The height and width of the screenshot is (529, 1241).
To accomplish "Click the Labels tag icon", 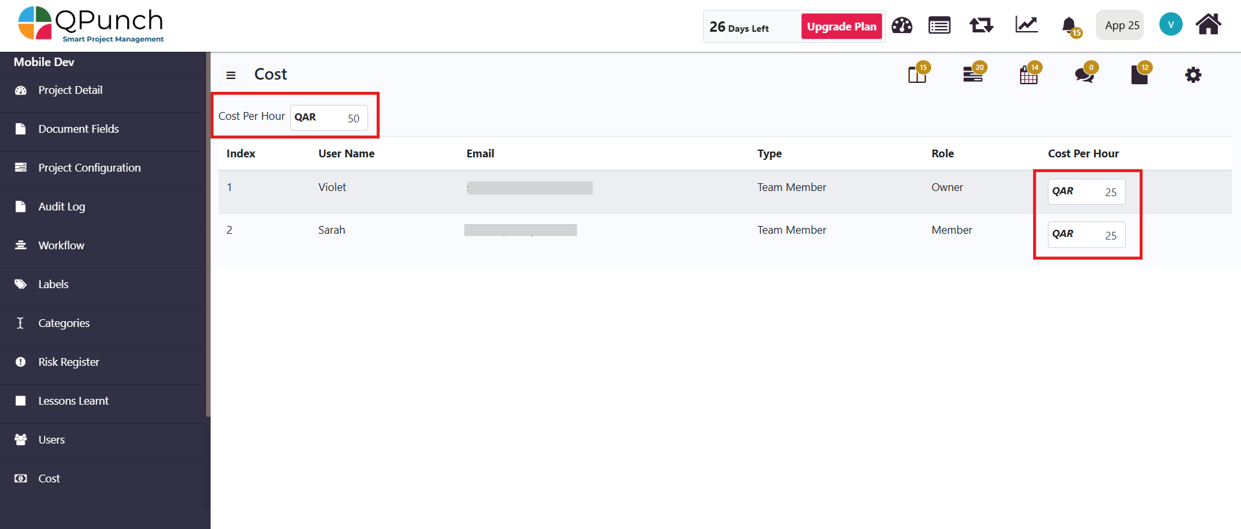I will (x=21, y=284).
